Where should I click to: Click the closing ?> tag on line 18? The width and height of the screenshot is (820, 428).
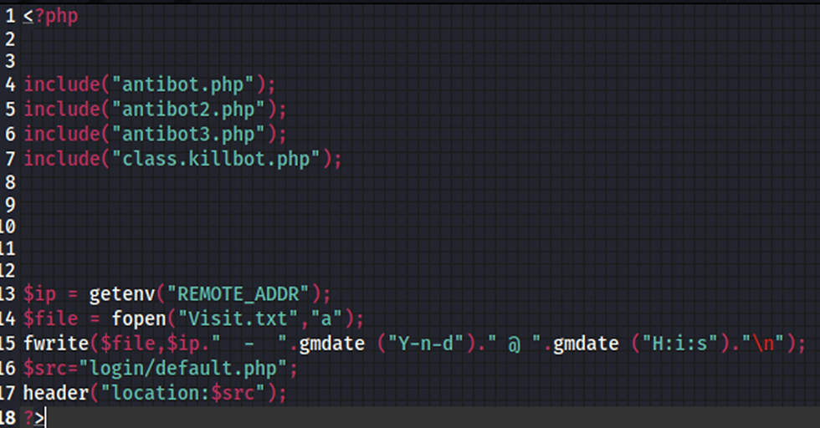coord(34,417)
